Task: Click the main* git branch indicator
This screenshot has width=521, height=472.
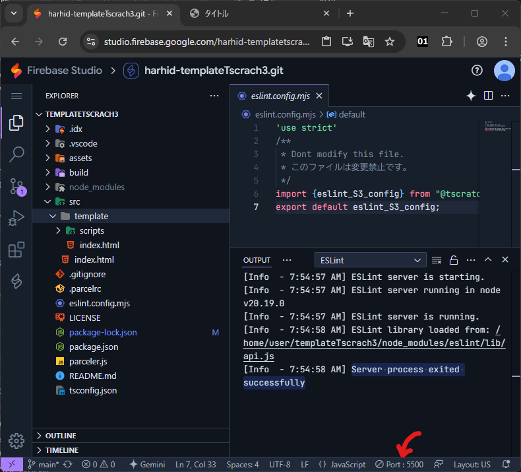Action: point(44,464)
